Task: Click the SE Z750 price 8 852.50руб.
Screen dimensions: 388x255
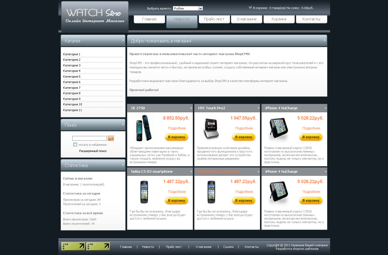Action: pos(176,118)
